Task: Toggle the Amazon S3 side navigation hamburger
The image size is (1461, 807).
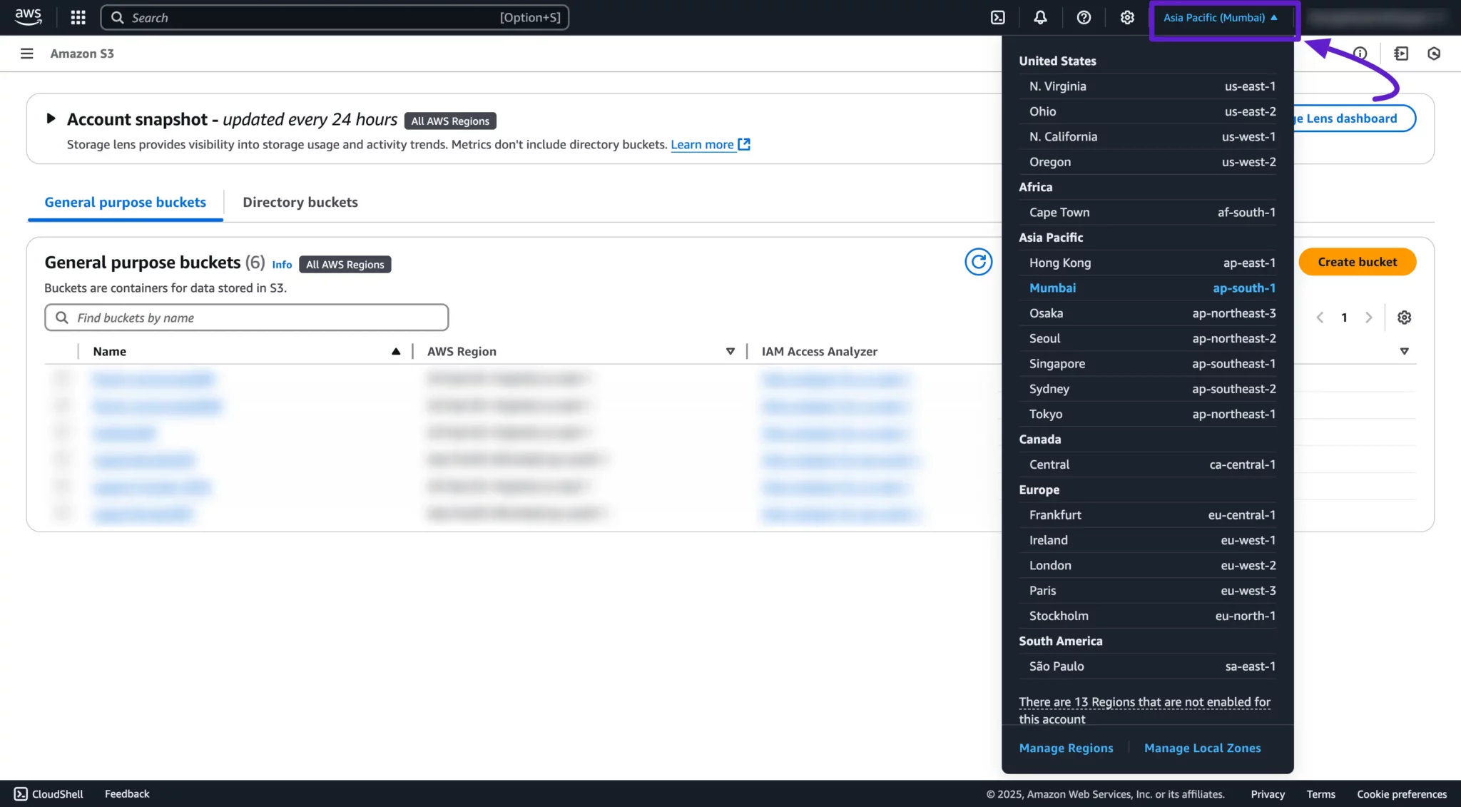Action: (27, 54)
